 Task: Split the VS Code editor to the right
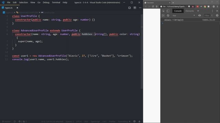click(x=135, y=8)
